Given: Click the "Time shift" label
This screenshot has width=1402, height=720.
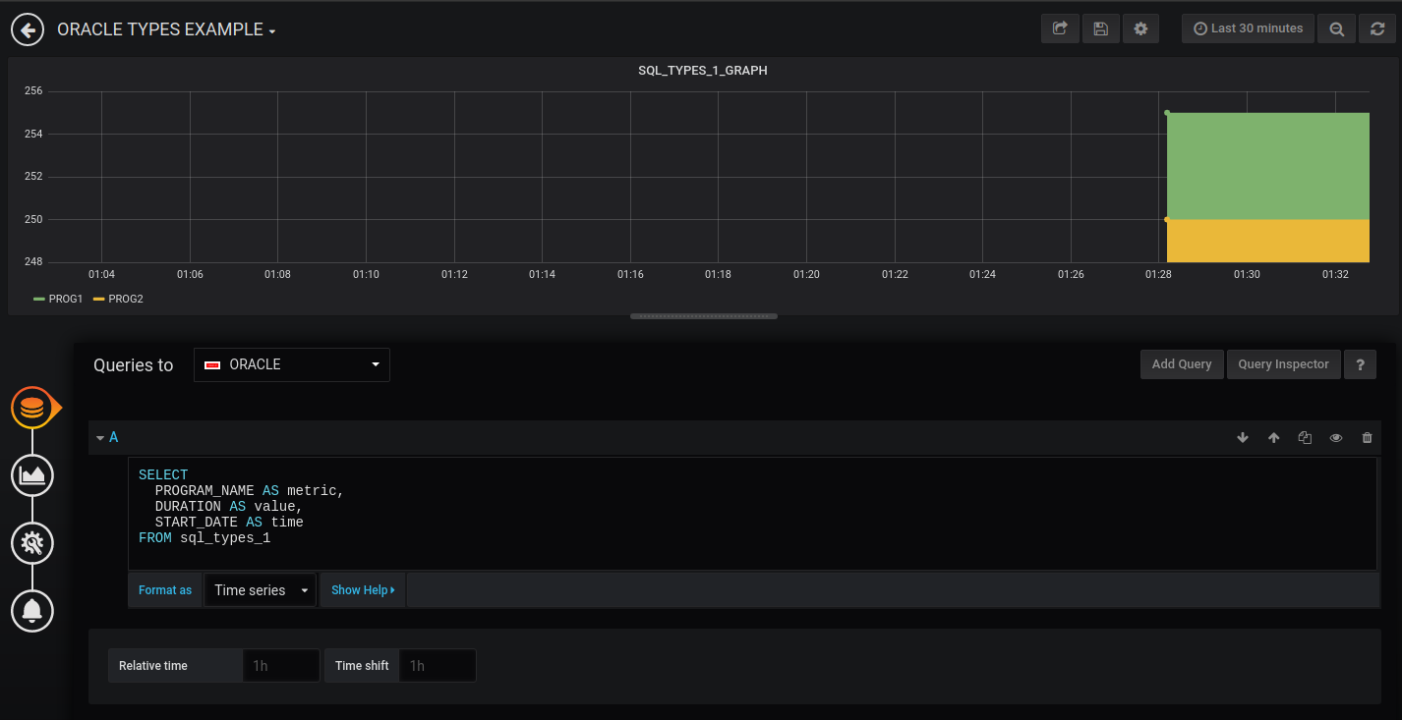Looking at the screenshot, I should 362,666.
